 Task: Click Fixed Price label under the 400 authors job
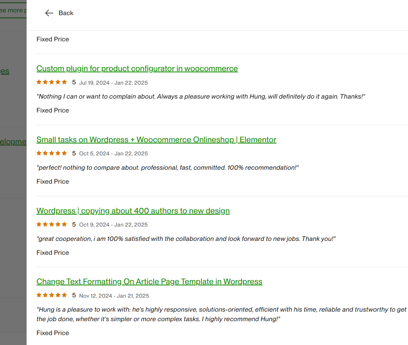tap(53, 253)
